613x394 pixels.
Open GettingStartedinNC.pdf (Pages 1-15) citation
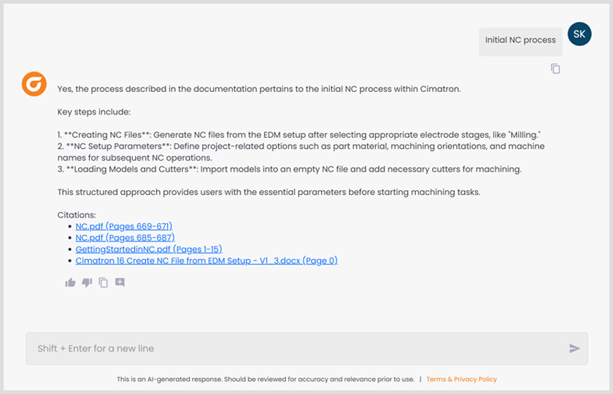coord(148,249)
